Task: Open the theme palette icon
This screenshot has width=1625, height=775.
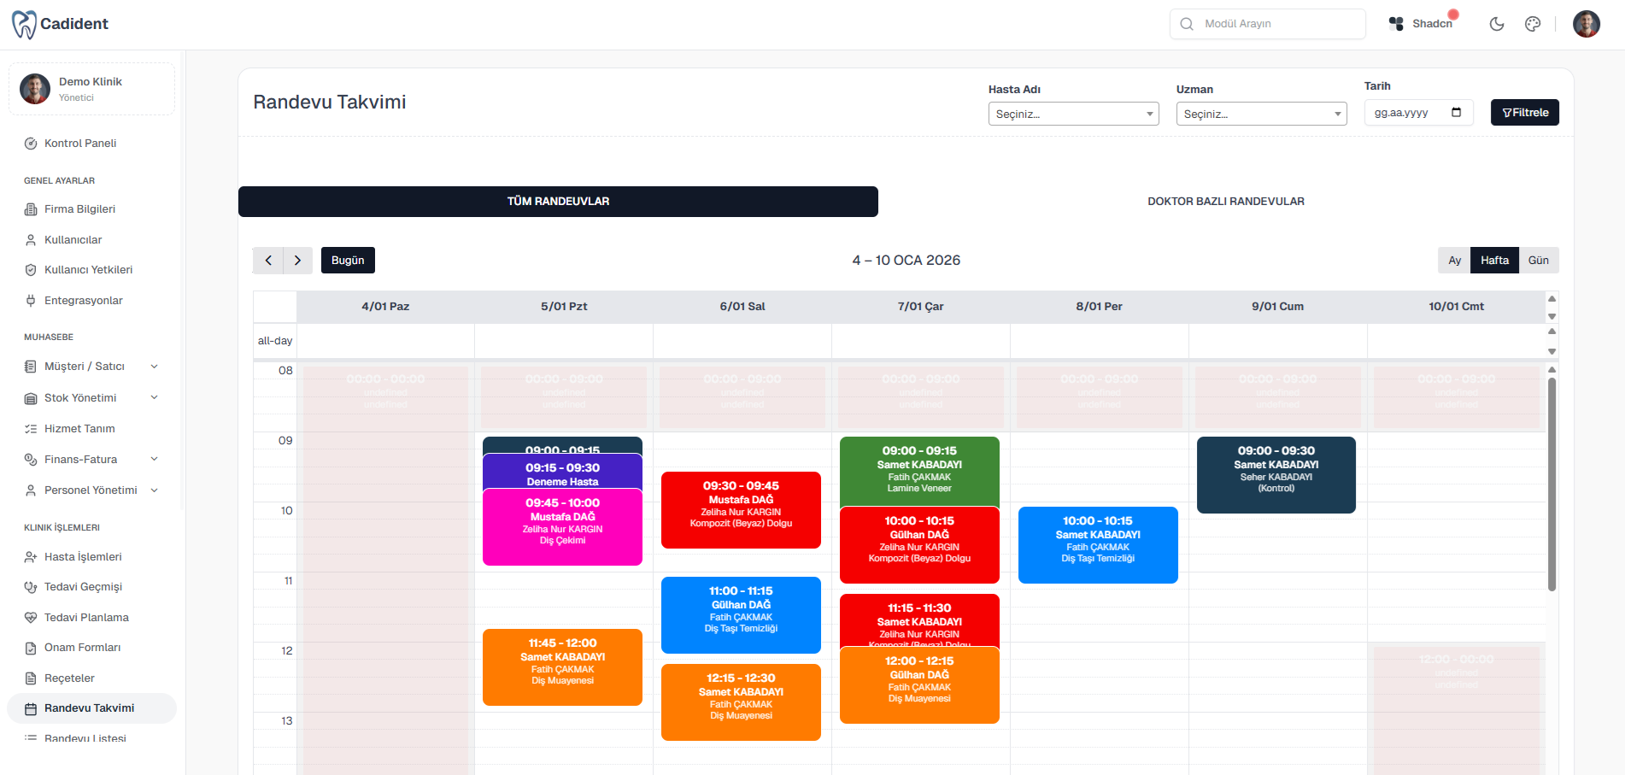Action: [x=1533, y=24]
